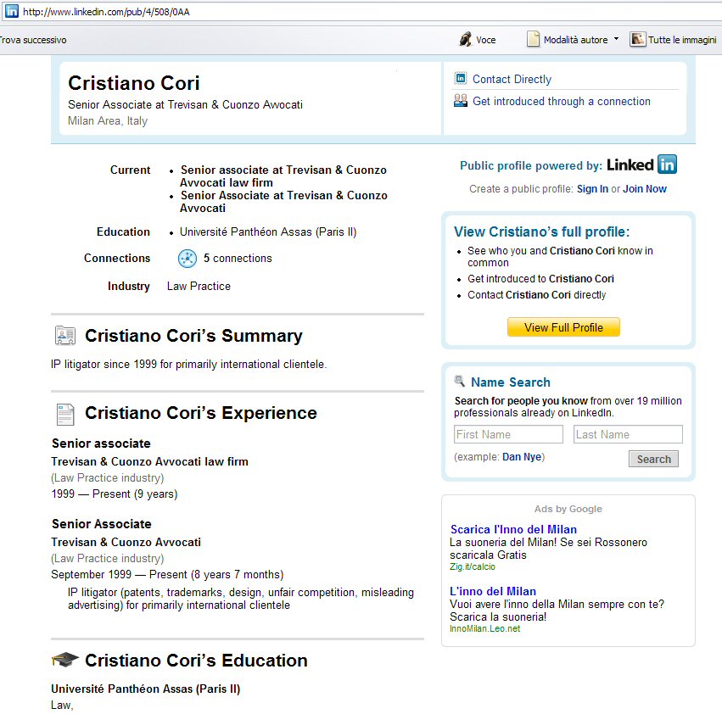Click the LinkedIn logo near Public profile
This screenshot has height=714, width=722.
641,165
